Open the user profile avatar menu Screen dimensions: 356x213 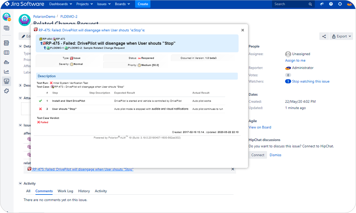(x=349, y=4)
